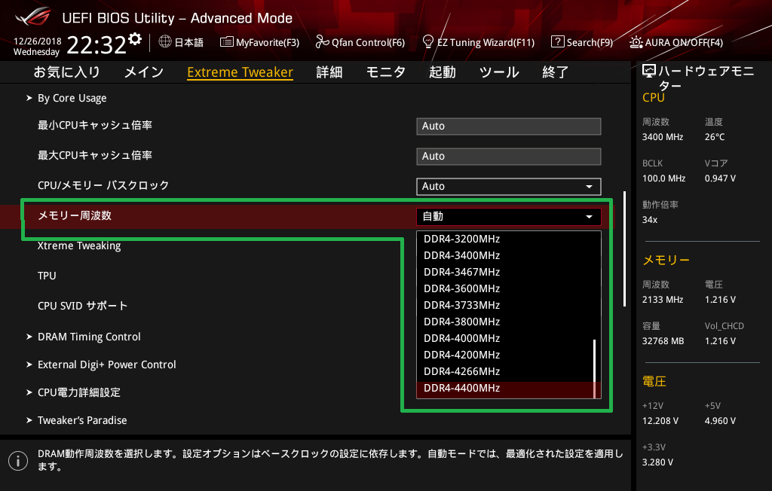Switch to お気に入り tab

[67, 72]
